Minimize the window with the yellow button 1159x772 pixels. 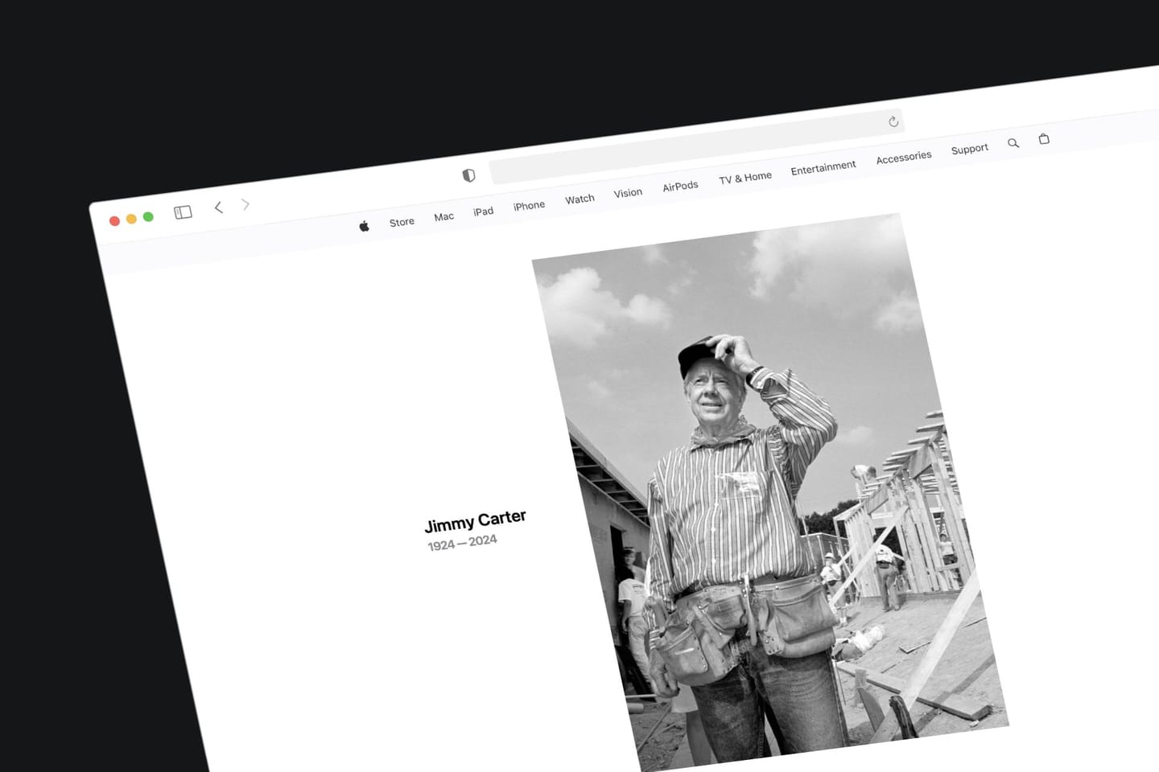pyautogui.click(x=131, y=219)
